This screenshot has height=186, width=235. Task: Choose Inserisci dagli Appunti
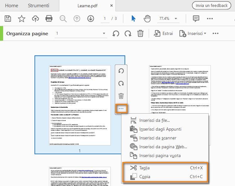[165, 129]
